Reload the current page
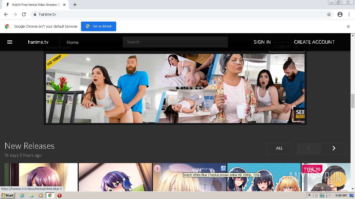 click(24, 14)
